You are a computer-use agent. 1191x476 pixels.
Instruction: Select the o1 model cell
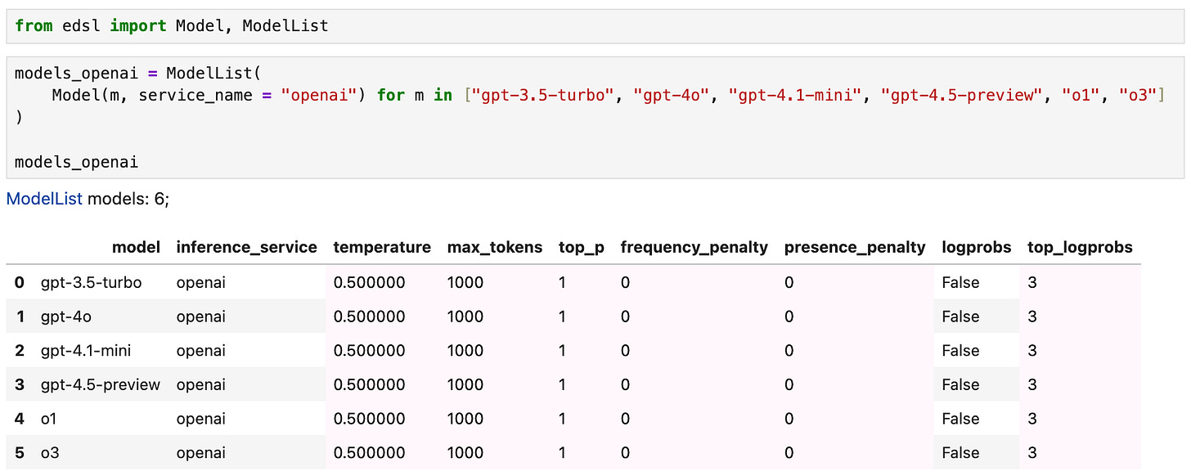pos(47,419)
